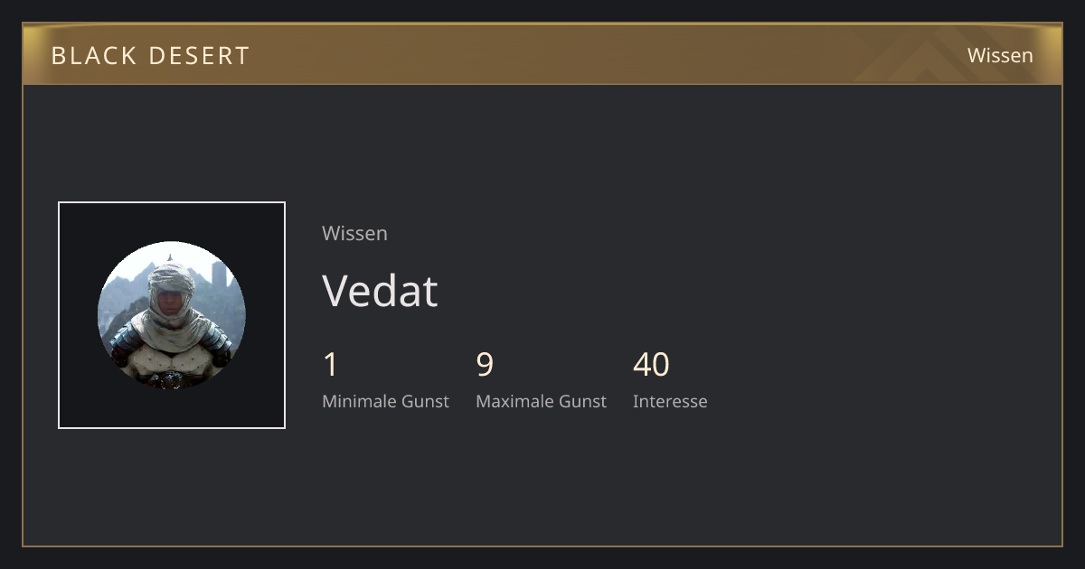Click the Minimale Gunst value 1
The height and width of the screenshot is (569, 1085).
click(x=330, y=365)
